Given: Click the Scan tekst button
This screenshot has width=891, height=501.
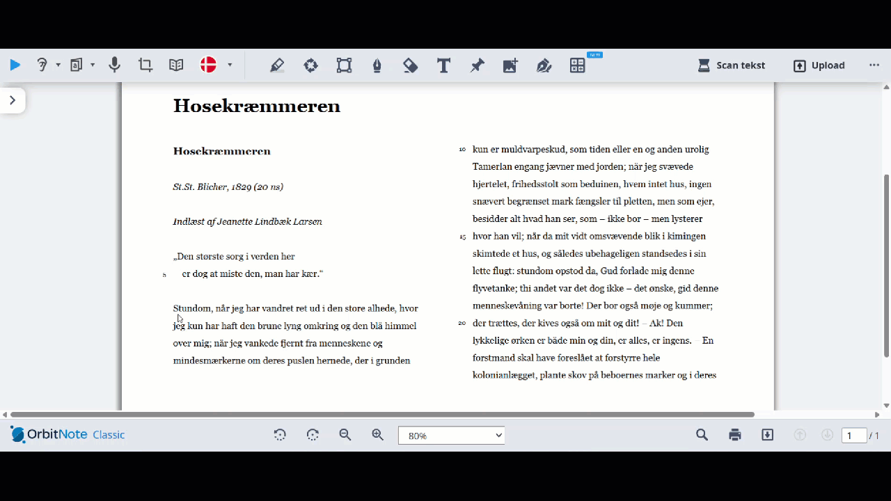Looking at the screenshot, I should point(732,65).
